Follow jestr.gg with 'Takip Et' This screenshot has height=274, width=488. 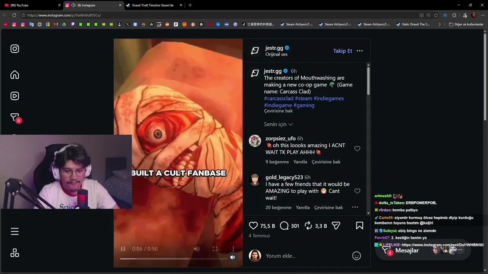click(343, 51)
